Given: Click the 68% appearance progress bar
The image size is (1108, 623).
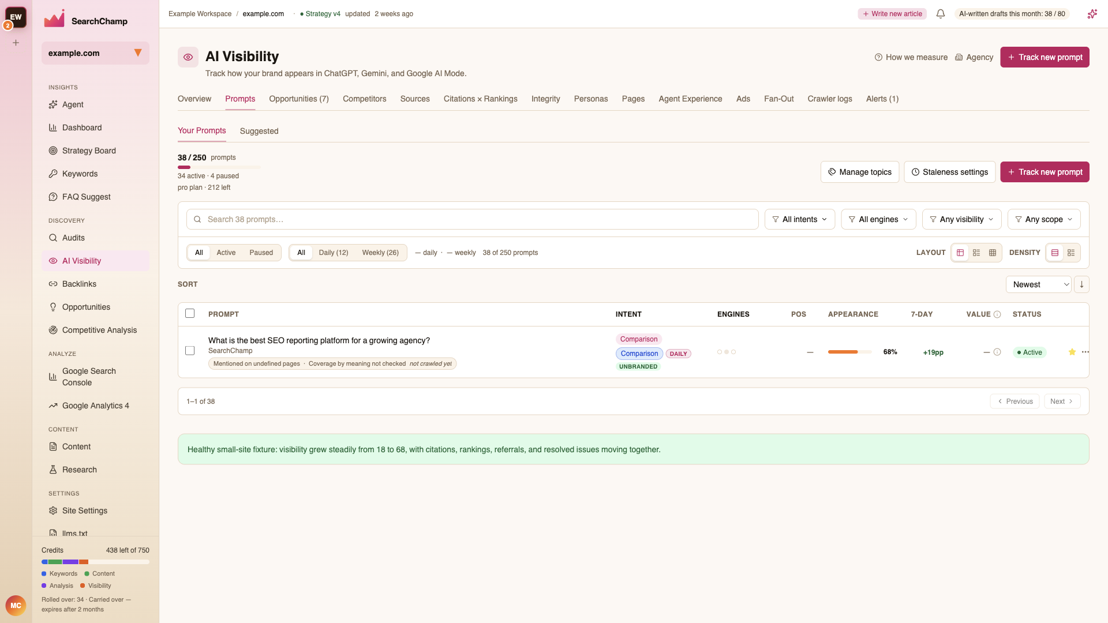Looking at the screenshot, I should 849,352.
